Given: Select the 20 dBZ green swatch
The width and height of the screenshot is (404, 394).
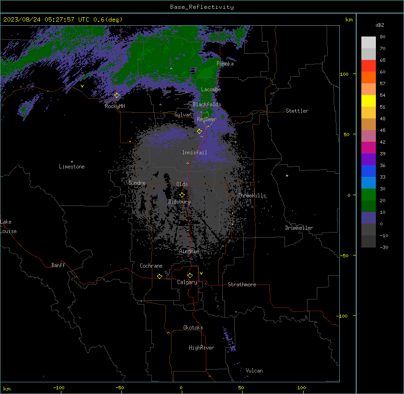Looking at the screenshot, I should tap(368, 195).
